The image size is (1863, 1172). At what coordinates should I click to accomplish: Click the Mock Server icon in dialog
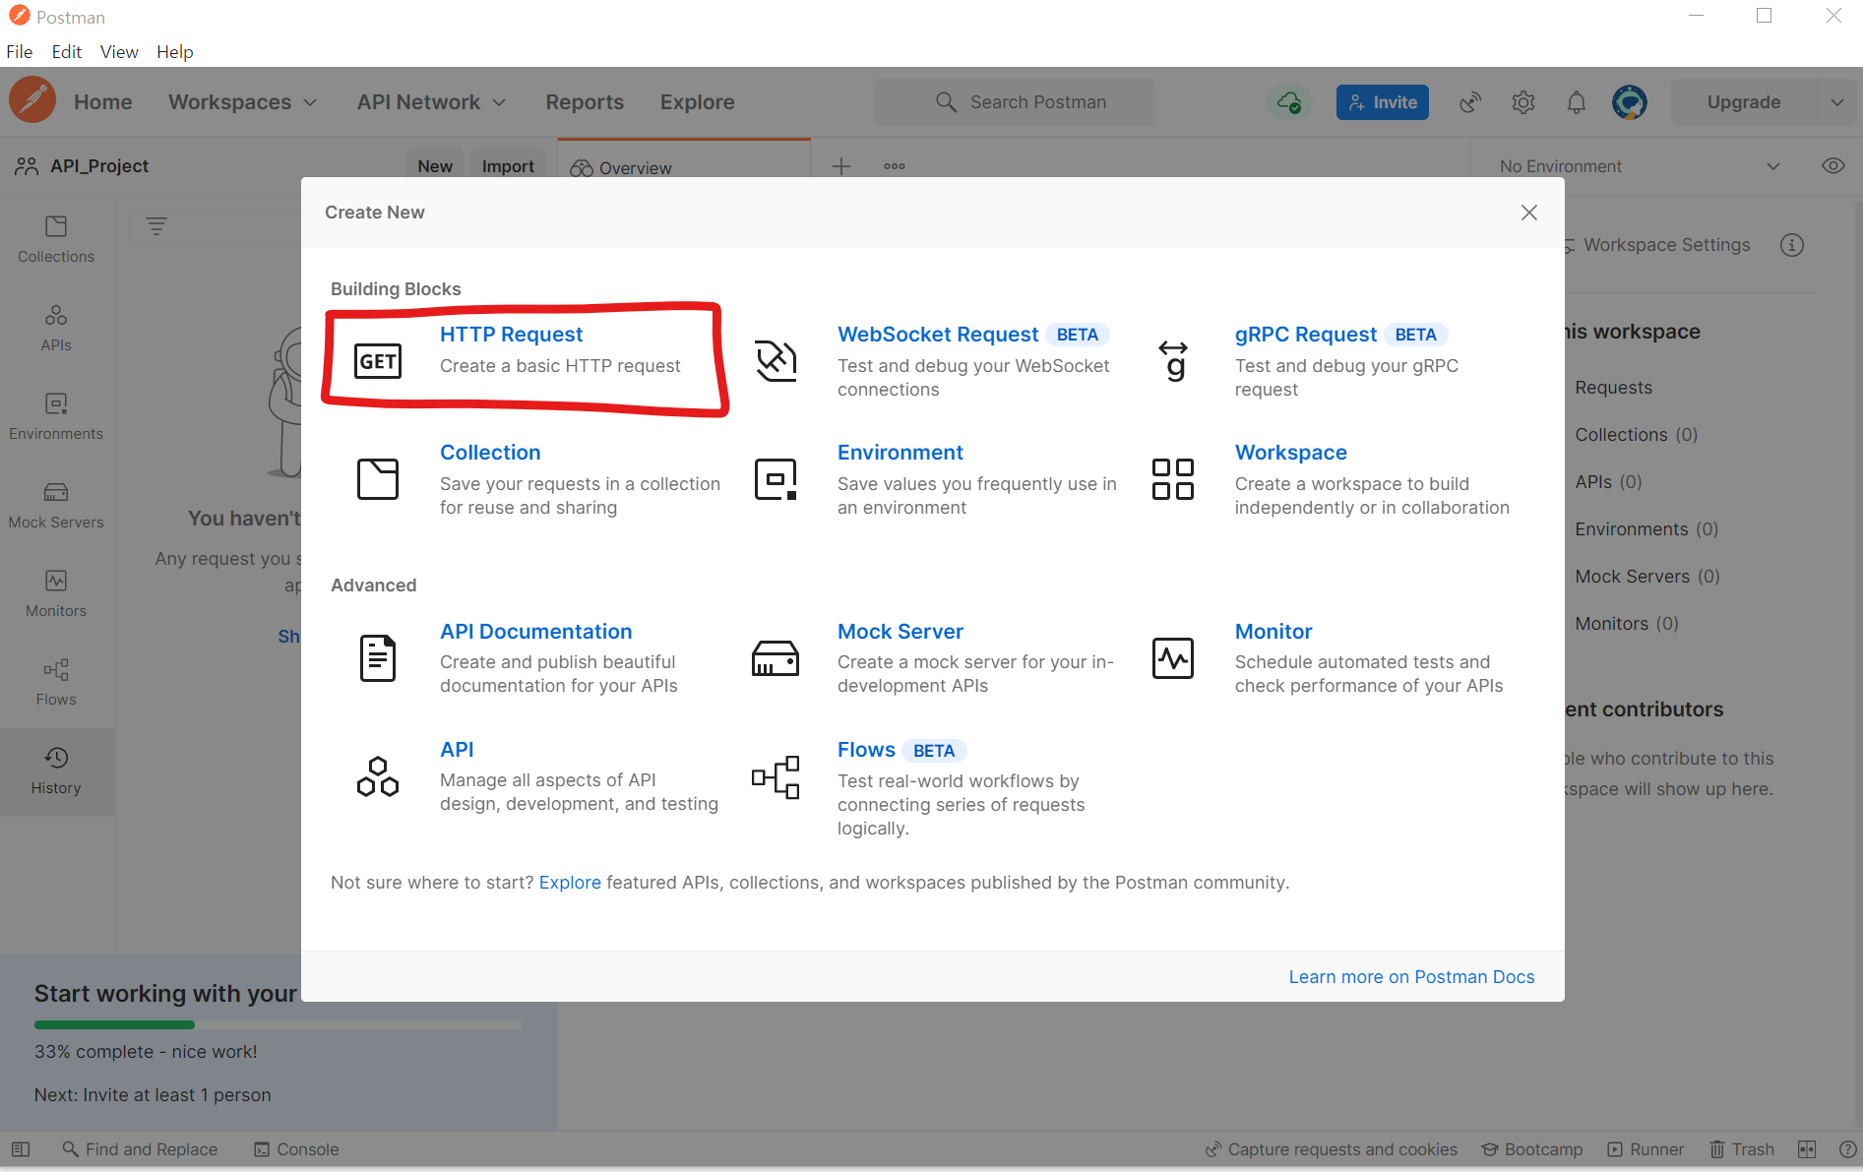point(776,658)
